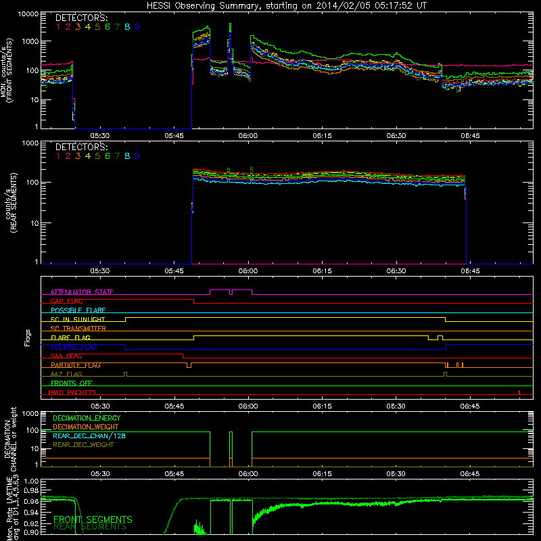Click the DECIMATION CHANNEL or weight y-axis title
The image size is (541, 541).
point(10,439)
